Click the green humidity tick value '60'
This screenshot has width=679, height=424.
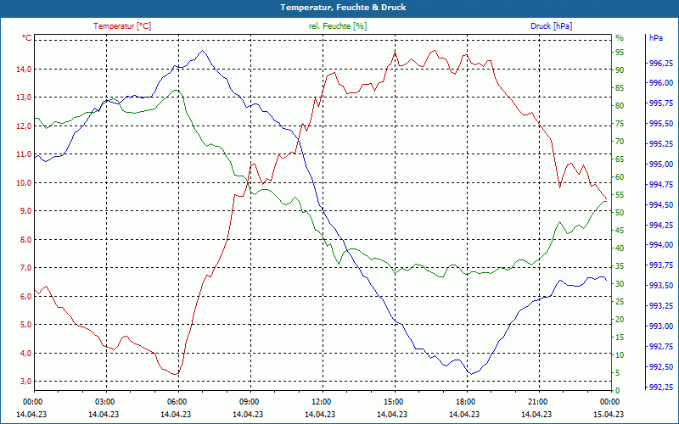pos(620,177)
